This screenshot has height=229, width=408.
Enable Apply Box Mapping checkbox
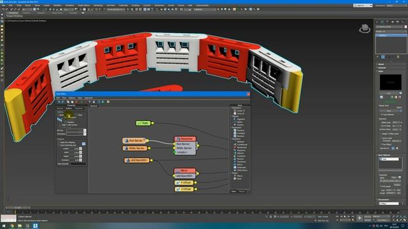[59, 142]
